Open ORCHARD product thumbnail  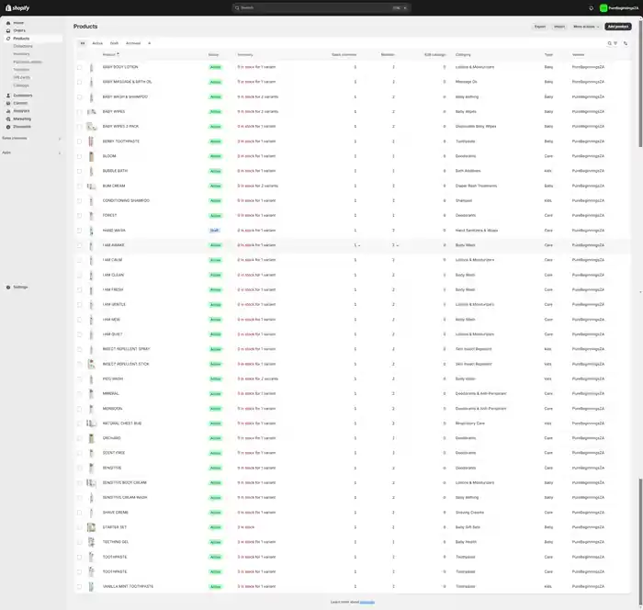point(92,438)
